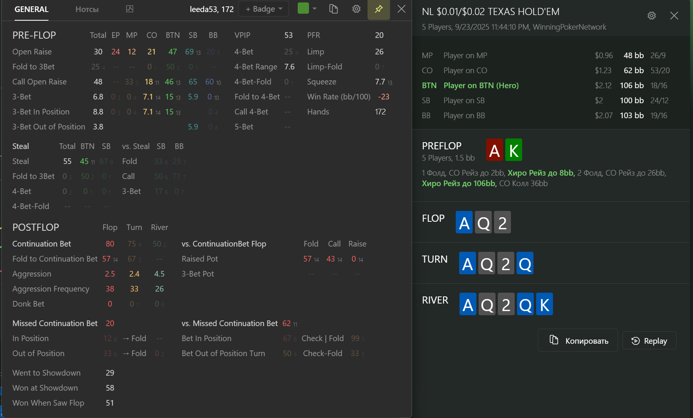Click the NL $0.01/$0.02 TEXAS HOLD'EM title
693x418 pixels.
(x=490, y=12)
